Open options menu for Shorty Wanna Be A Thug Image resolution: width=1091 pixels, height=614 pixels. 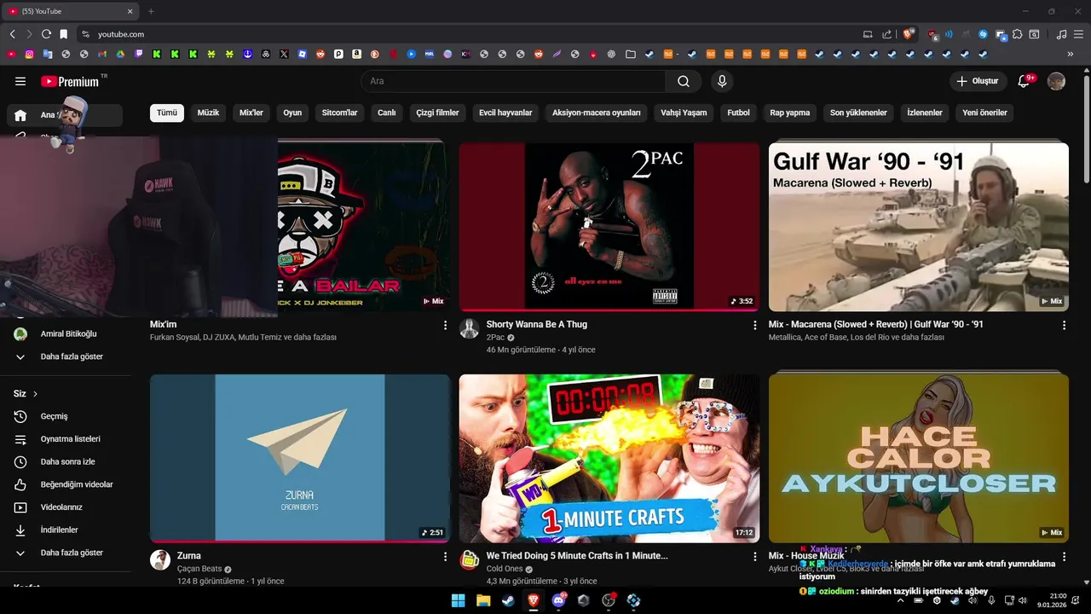(x=754, y=325)
